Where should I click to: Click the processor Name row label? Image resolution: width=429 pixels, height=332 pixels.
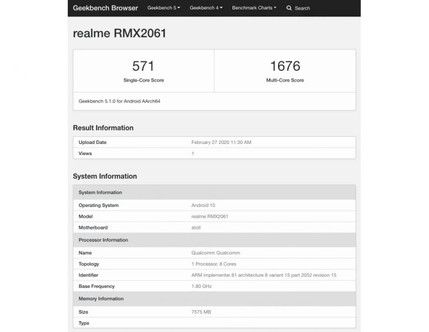[85, 253]
